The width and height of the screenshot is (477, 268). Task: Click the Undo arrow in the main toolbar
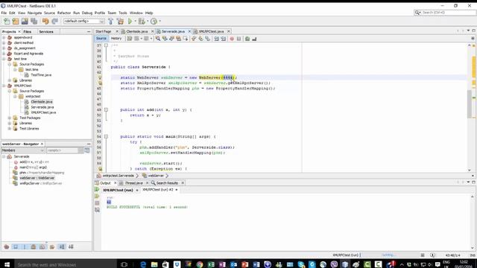point(45,21)
